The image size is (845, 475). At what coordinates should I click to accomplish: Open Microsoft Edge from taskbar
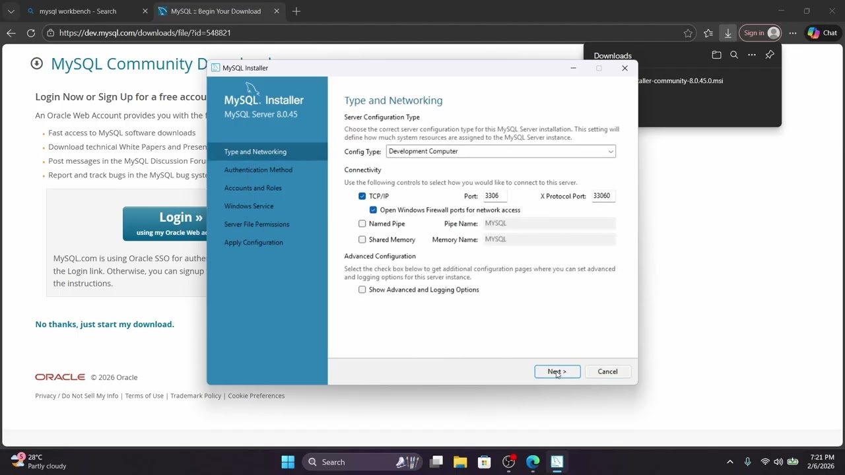click(533, 462)
